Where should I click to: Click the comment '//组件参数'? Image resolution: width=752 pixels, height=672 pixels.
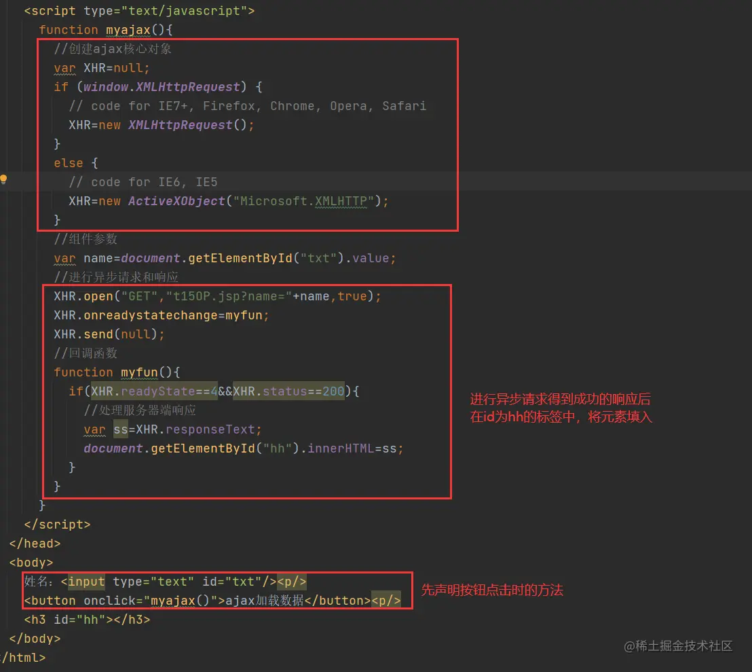tap(86, 238)
